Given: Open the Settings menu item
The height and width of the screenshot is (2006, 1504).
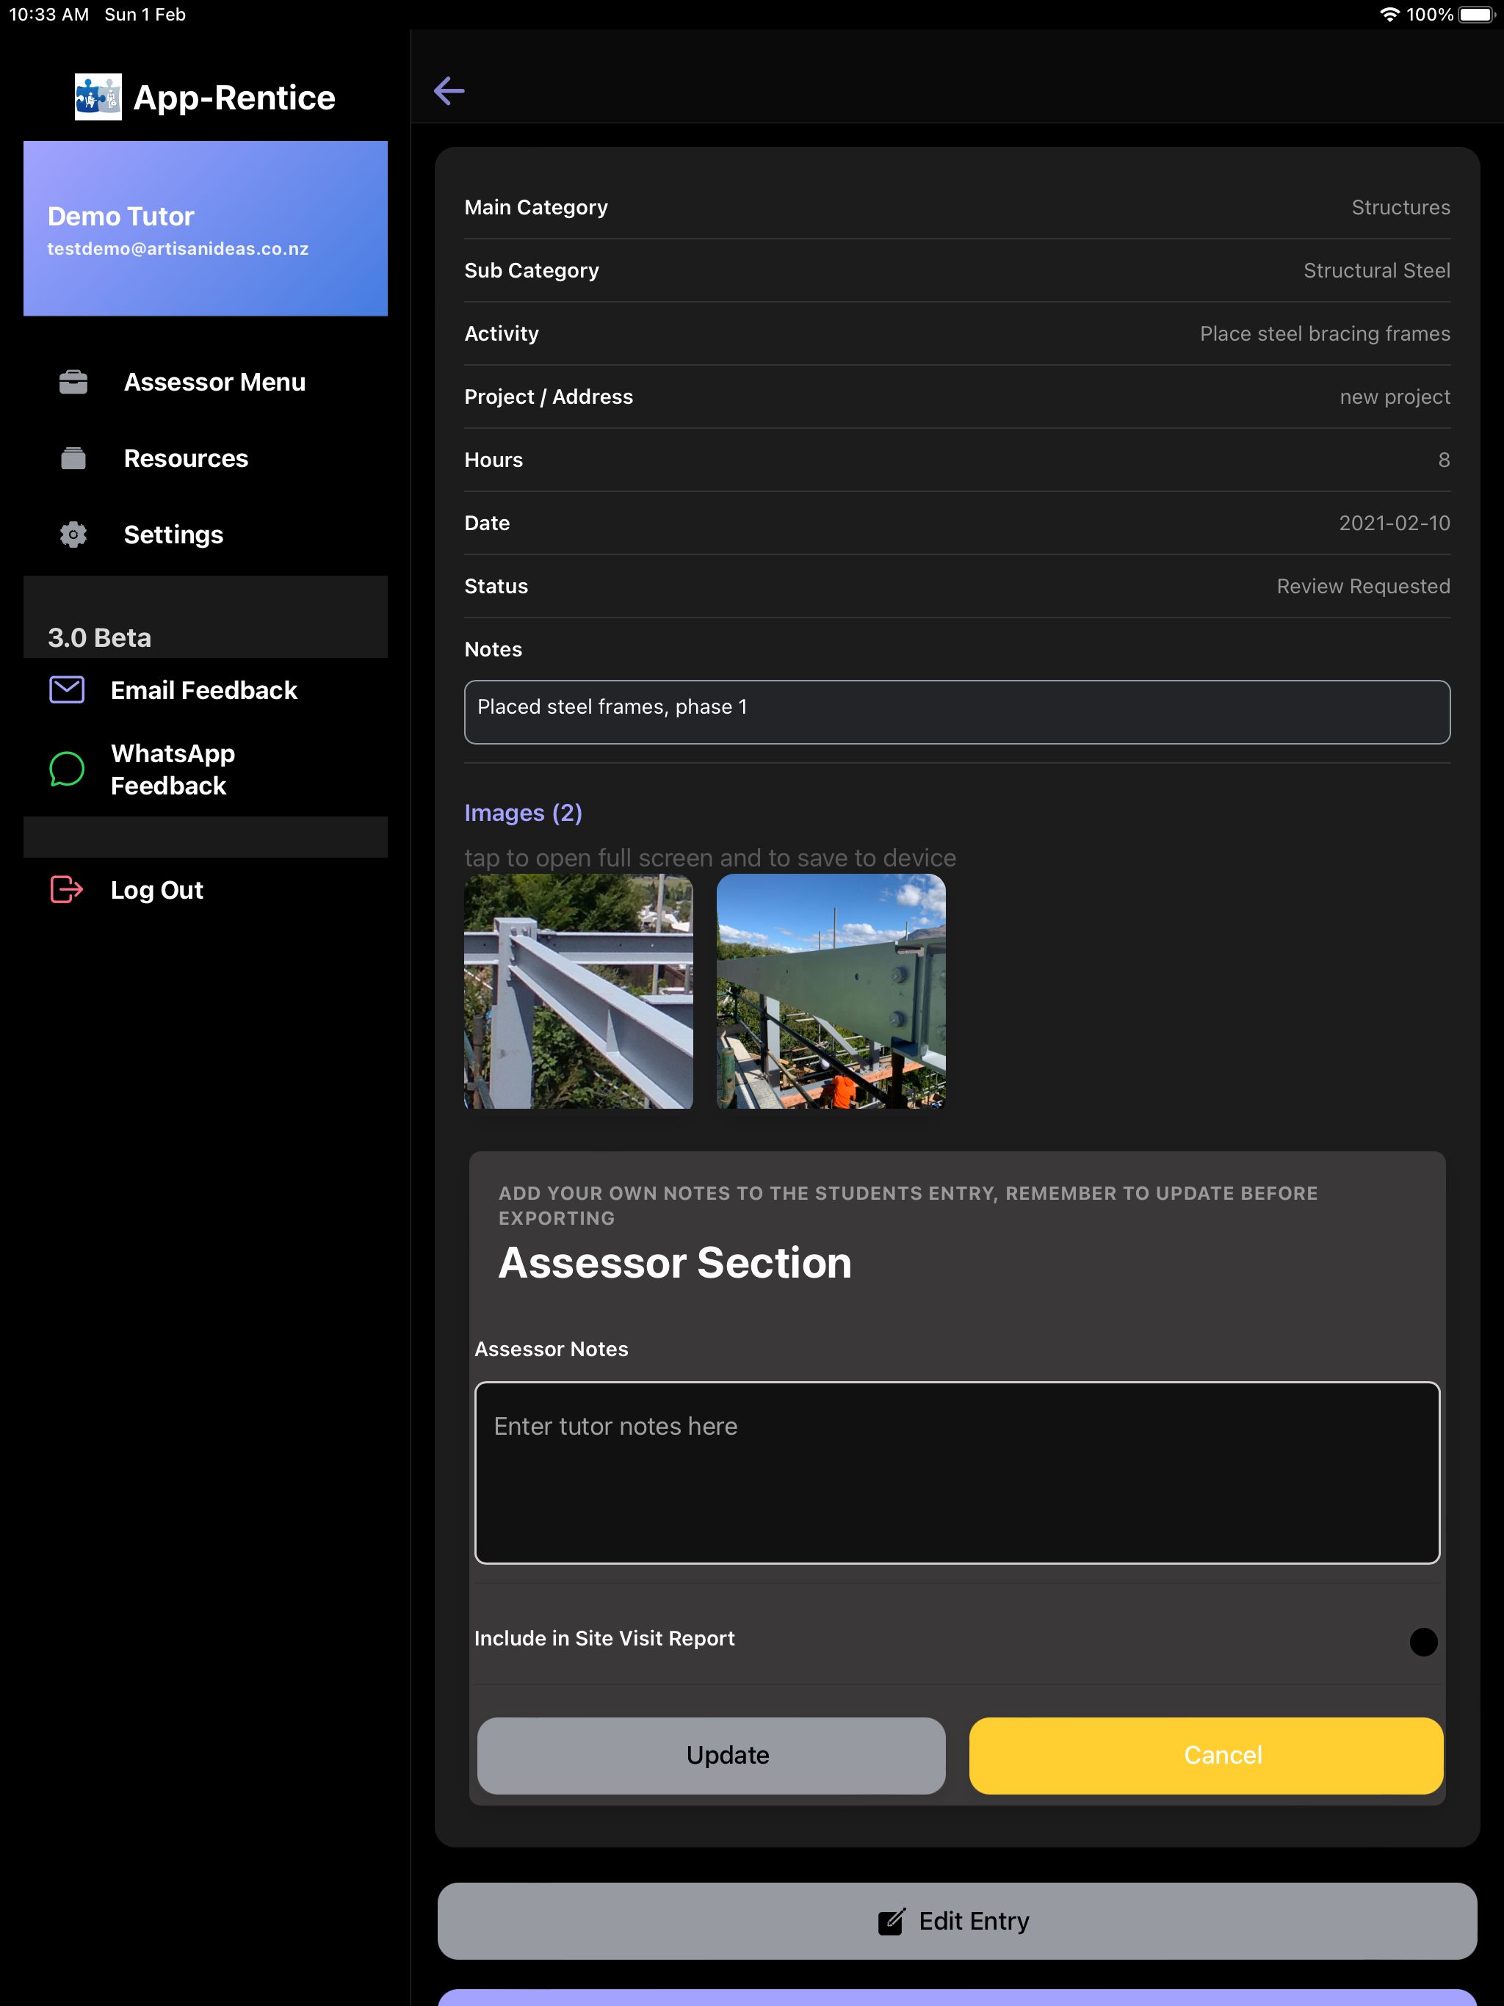Looking at the screenshot, I should click(206, 535).
